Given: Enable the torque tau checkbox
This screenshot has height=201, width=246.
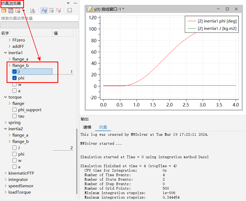Looking at the screenshot, I should coord(15,116).
